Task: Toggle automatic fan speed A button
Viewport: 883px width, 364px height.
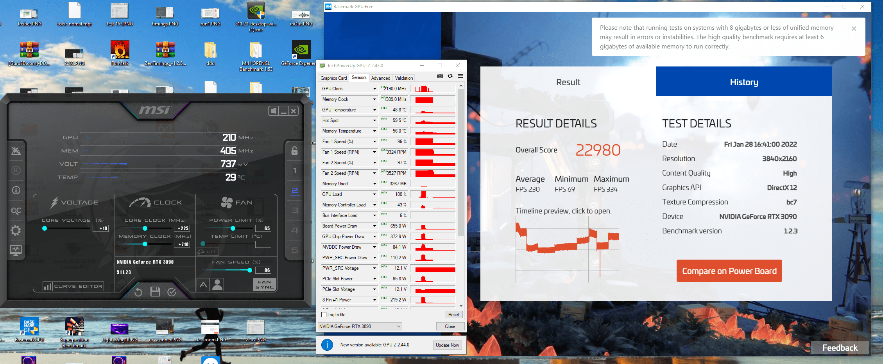Action: coord(203,285)
